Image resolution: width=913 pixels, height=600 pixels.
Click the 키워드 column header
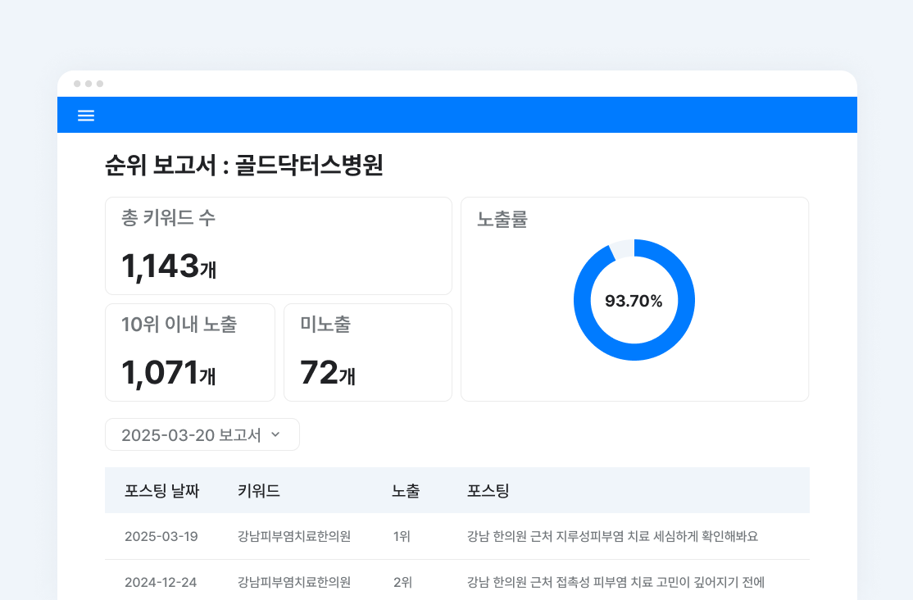[259, 491]
